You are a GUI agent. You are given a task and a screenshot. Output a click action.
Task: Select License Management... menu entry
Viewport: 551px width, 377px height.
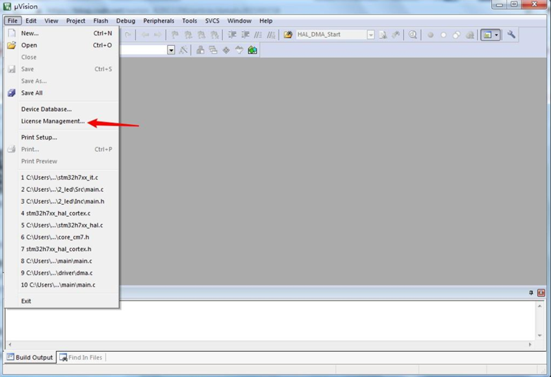click(x=62, y=121)
